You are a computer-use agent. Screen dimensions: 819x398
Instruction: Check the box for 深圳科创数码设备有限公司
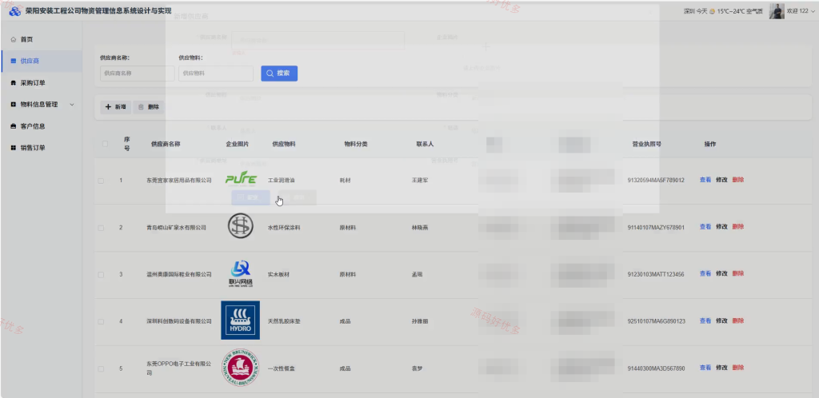[101, 321]
